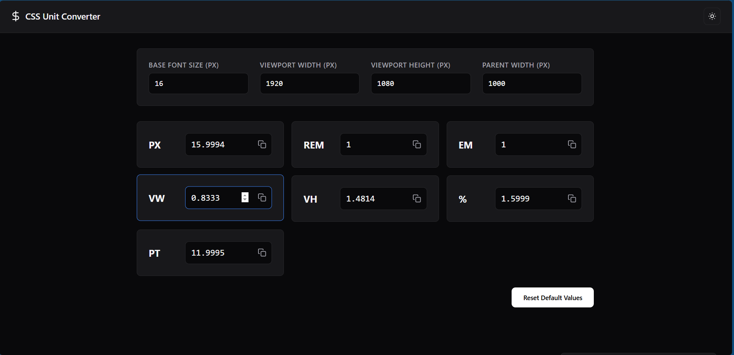Click the VW unit label
The image size is (734, 355).
[157, 198]
